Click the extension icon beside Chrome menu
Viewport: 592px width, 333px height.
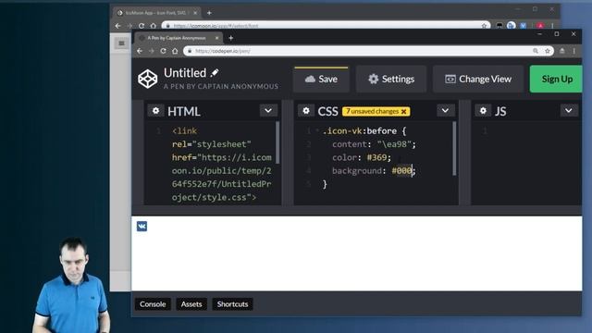pos(562,51)
